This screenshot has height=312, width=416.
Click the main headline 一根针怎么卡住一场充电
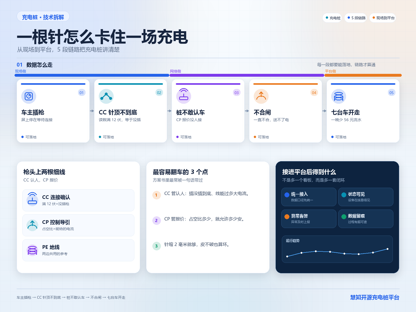tap(102, 37)
